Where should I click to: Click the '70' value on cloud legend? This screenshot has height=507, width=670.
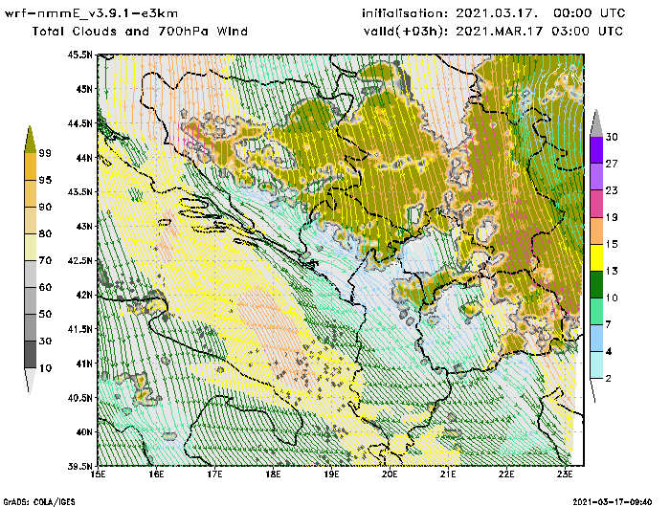(x=45, y=260)
